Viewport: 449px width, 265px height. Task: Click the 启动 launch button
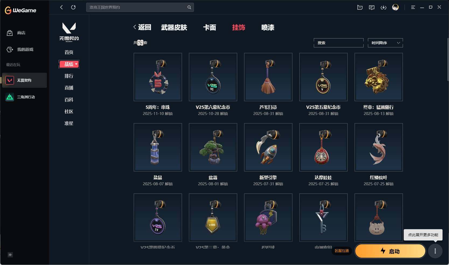[x=390, y=251]
